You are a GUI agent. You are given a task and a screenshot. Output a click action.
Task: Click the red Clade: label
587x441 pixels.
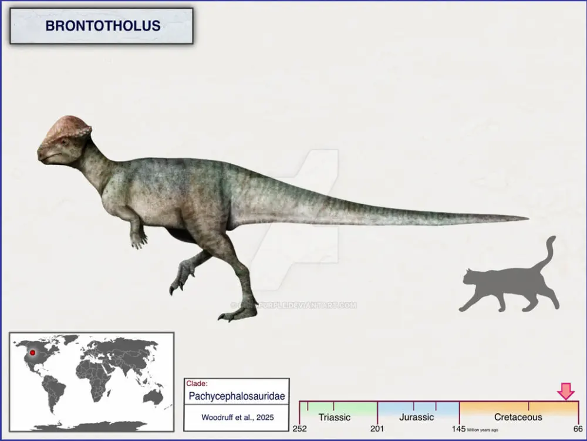tap(197, 383)
